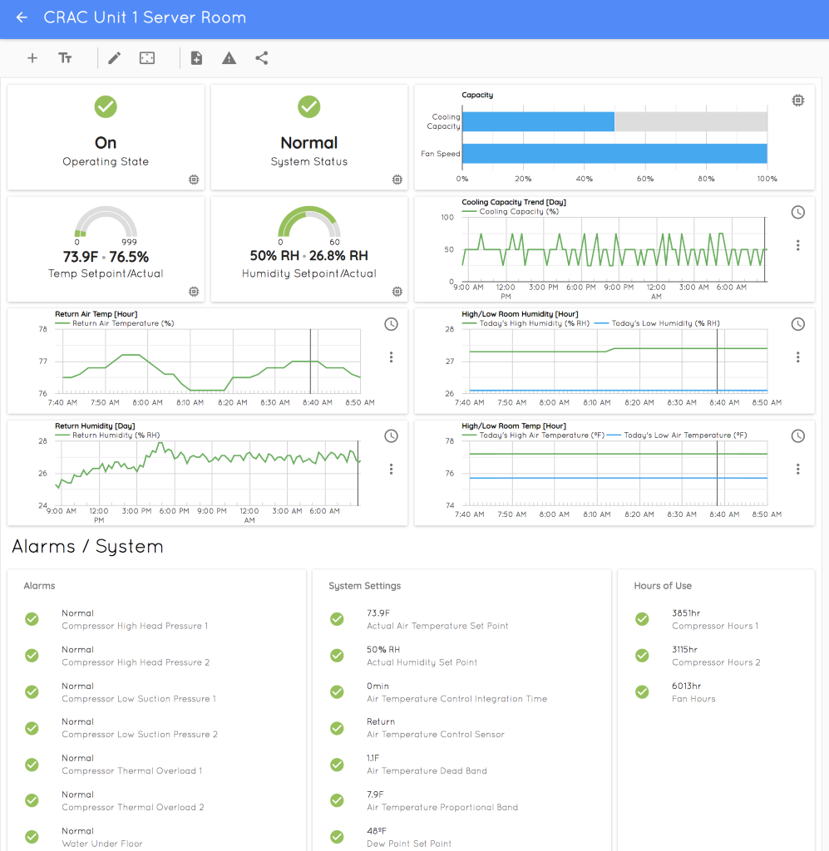Open three-dot menu on High/Low Room Temp chart
Screen dimensions: 829x851
point(797,470)
